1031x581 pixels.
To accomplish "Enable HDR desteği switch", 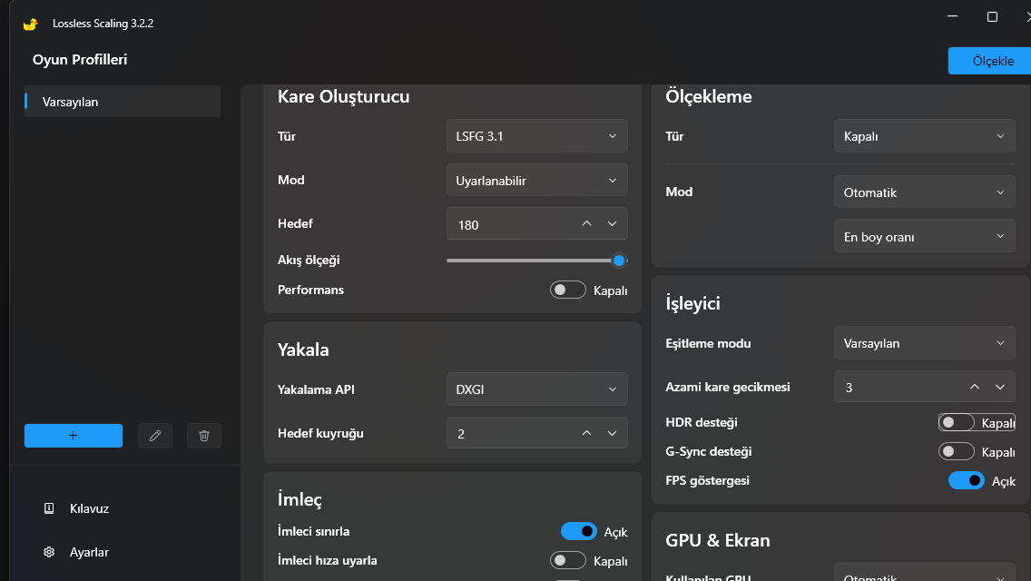I will tap(956, 422).
